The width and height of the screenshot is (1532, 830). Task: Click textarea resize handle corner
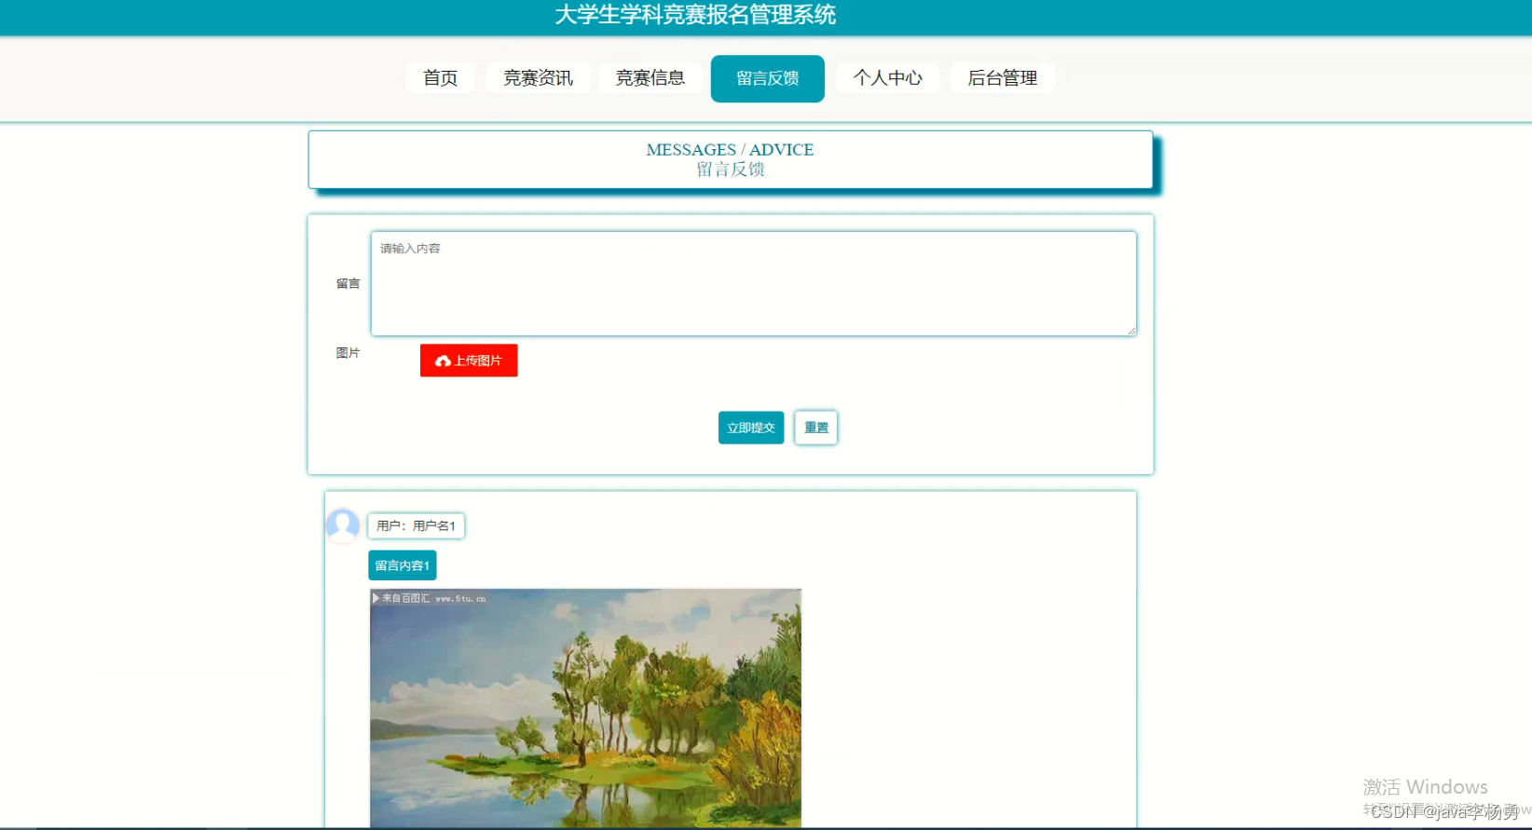coord(1131,331)
